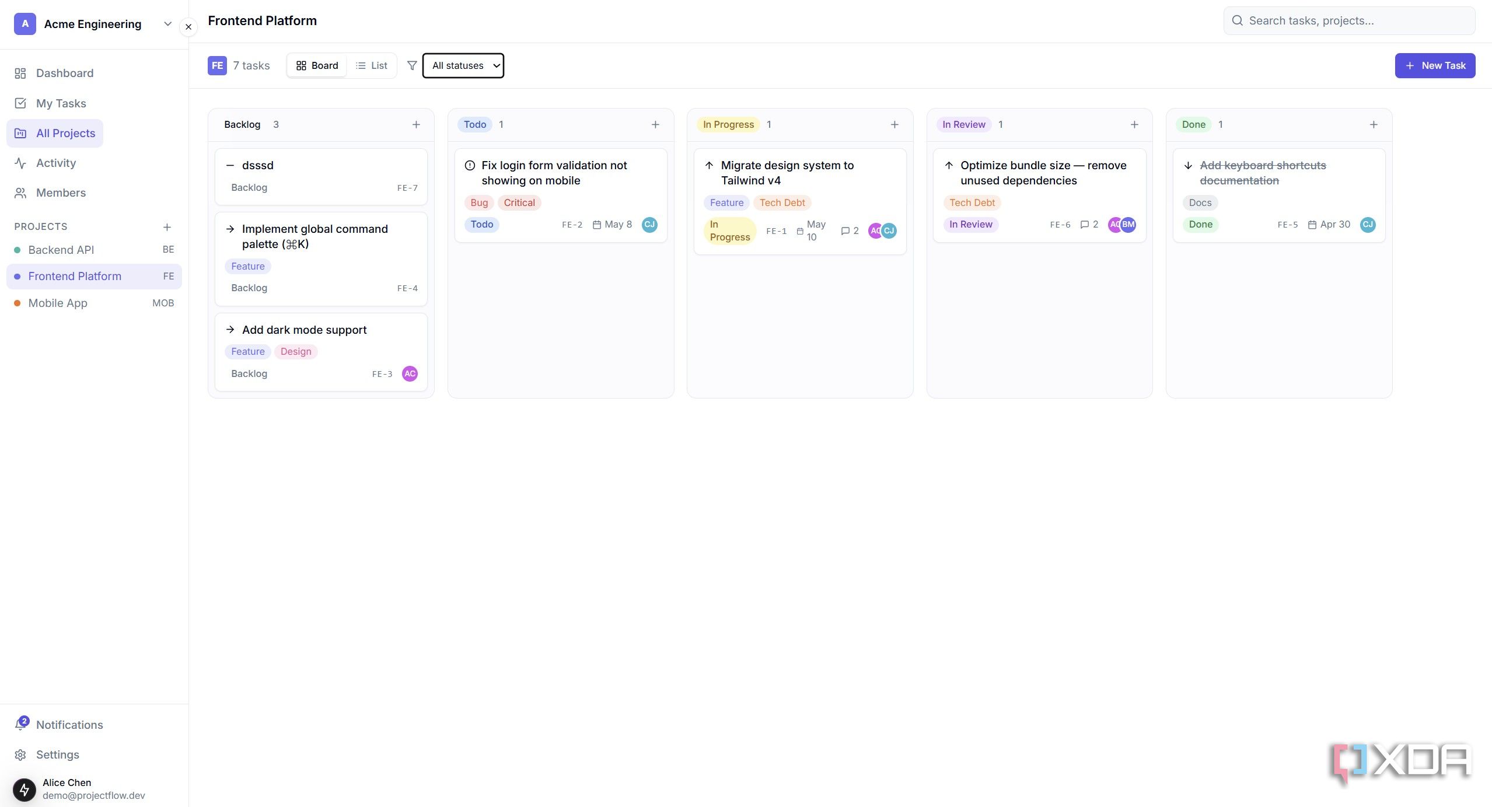Expand the Acme Engineering workspace switcher

pyautogui.click(x=93, y=24)
